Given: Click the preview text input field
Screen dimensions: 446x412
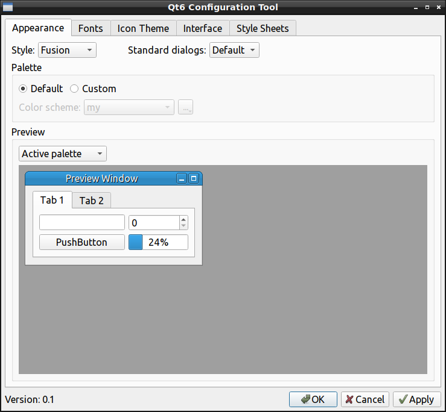Looking at the screenshot, I should [x=82, y=222].
